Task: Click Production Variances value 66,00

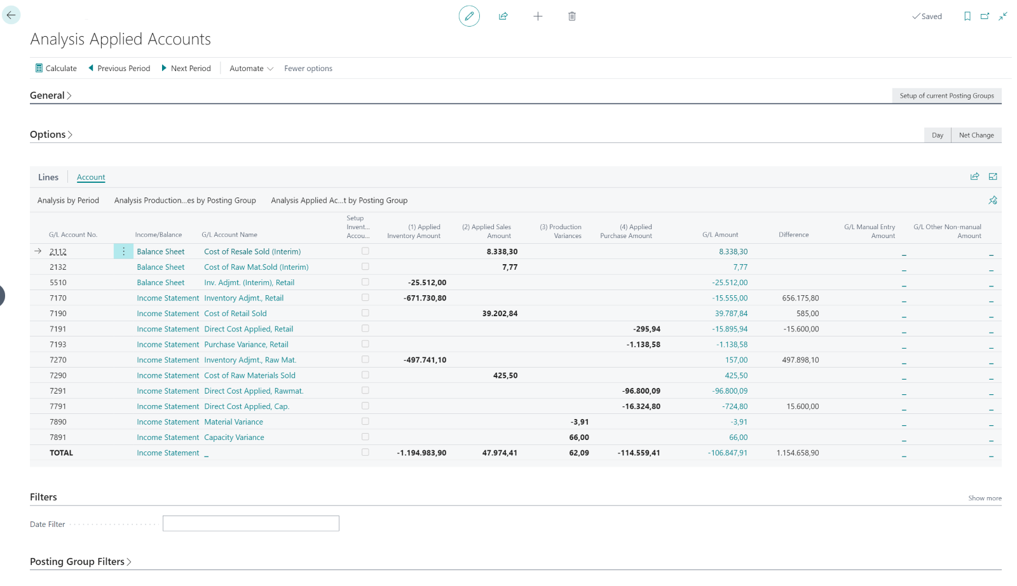Action: pyautogui.click(x=578, y=437)
